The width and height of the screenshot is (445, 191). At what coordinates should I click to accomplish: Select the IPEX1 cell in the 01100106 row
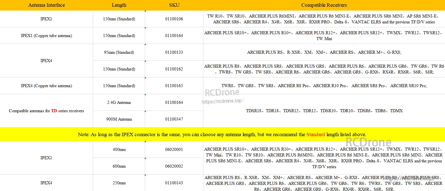click(46, 19)
